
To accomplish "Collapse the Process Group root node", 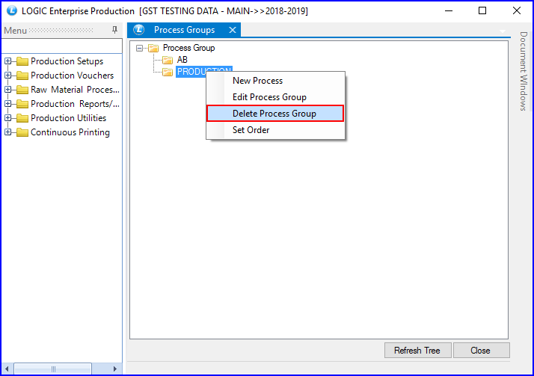I will point(139,48).
